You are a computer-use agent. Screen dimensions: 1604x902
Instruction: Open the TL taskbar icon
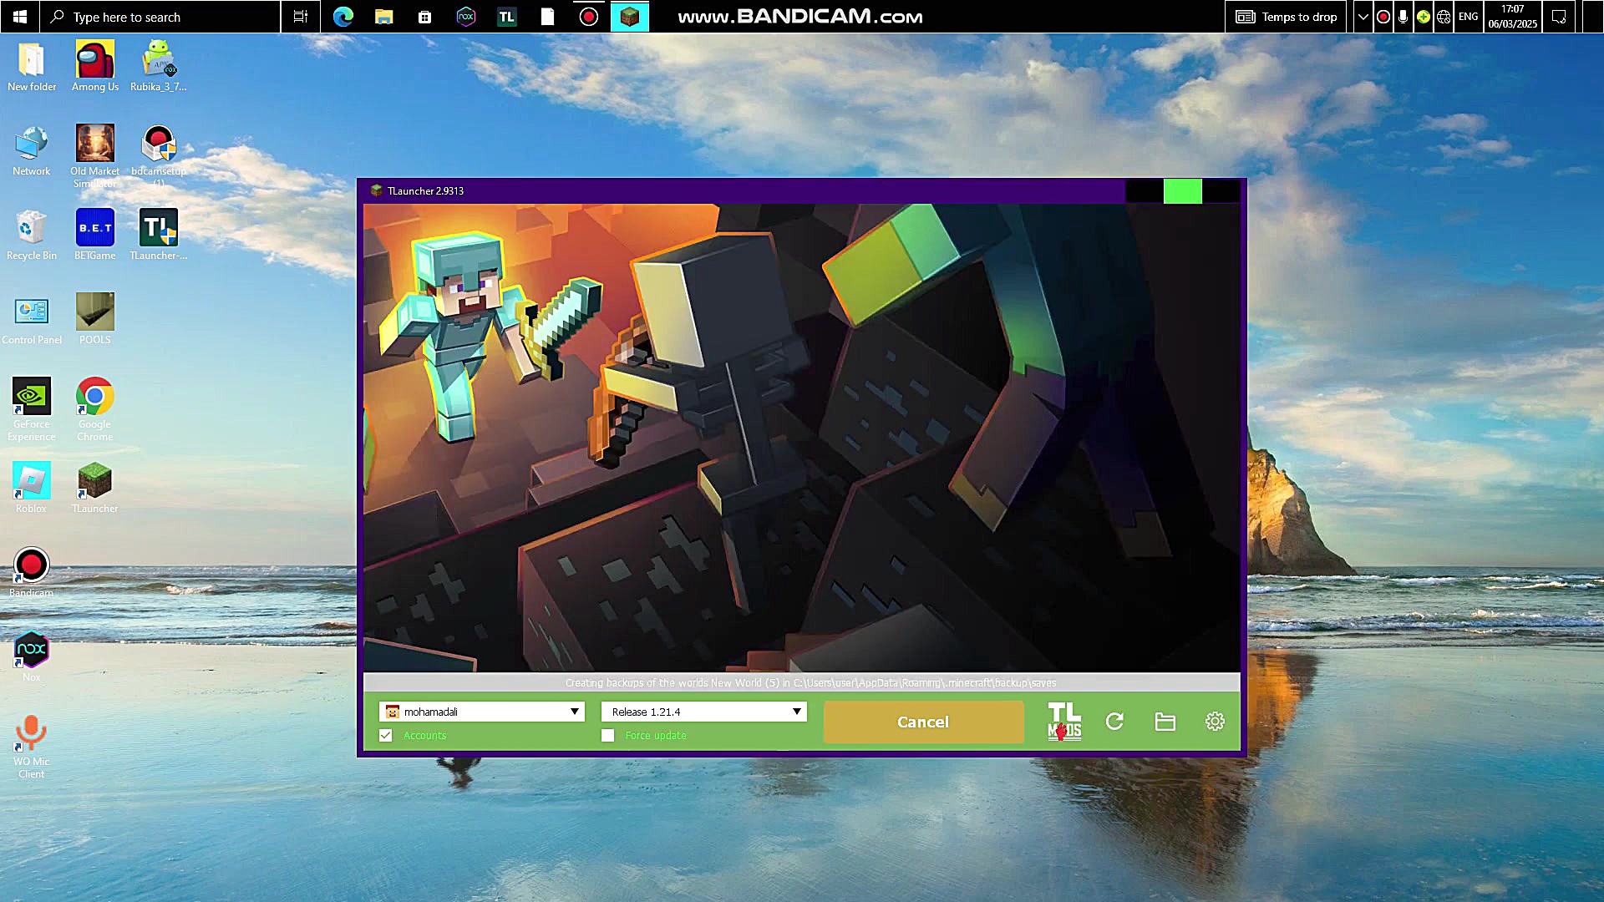(x=506, y=17)
